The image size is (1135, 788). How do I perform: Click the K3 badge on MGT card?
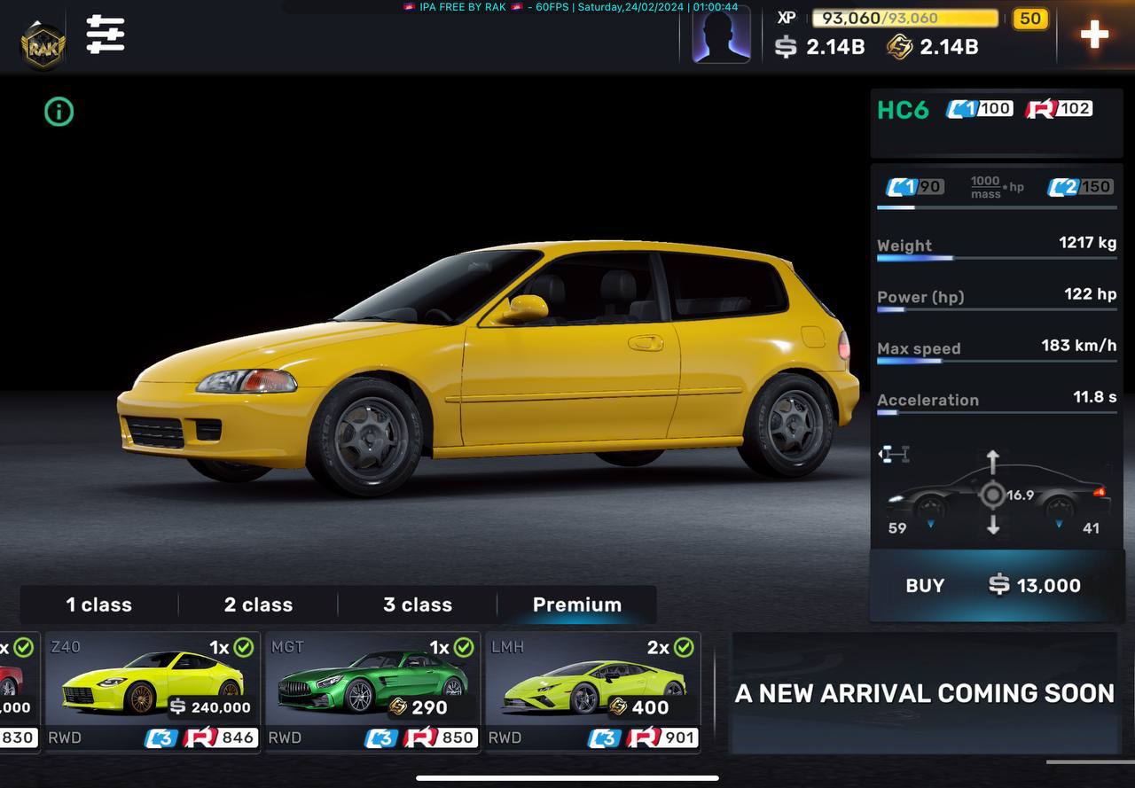381,737
